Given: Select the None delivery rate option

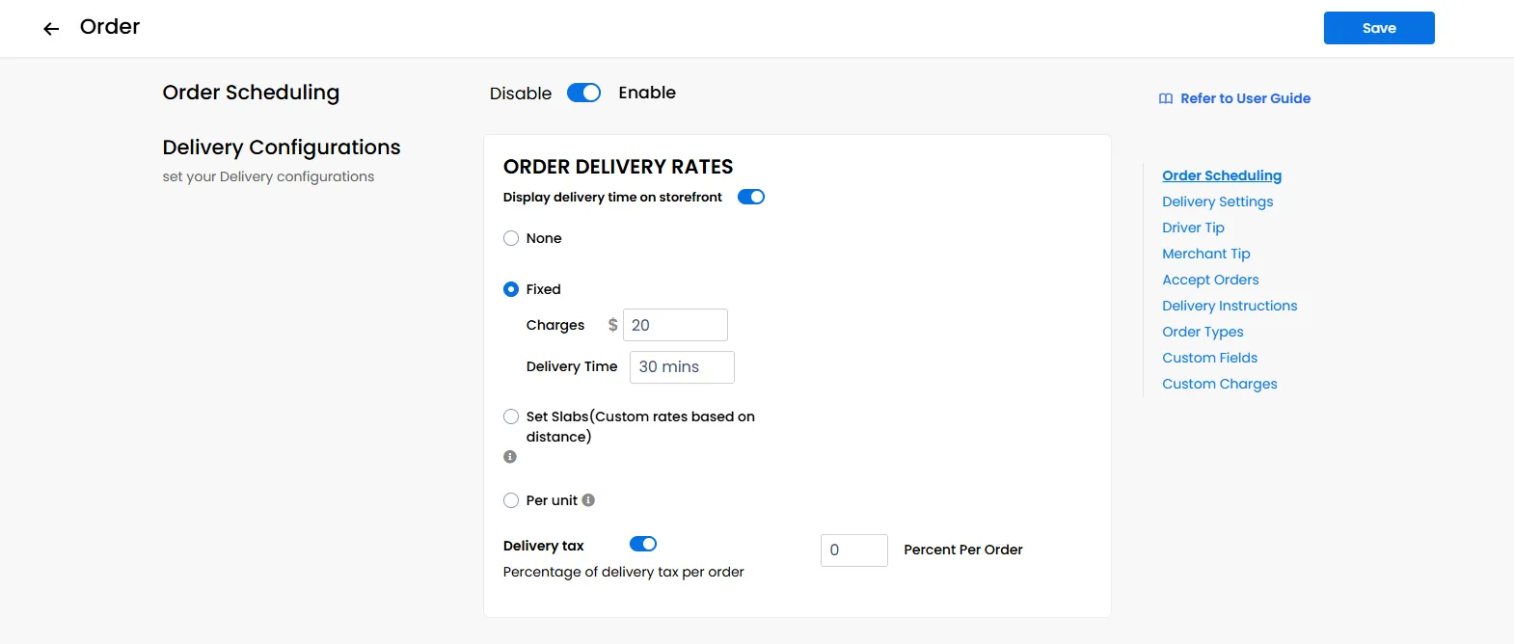Looking at the screenshot, I should click(x=511, y=238).
